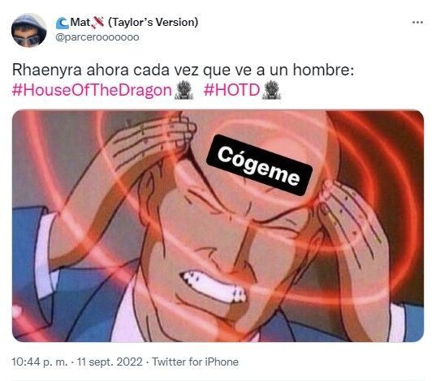Open the #HouseOfTheDragon hashtag
This screenshot has height=381, width=436.
pyautogui.click(x=92, y=90)
